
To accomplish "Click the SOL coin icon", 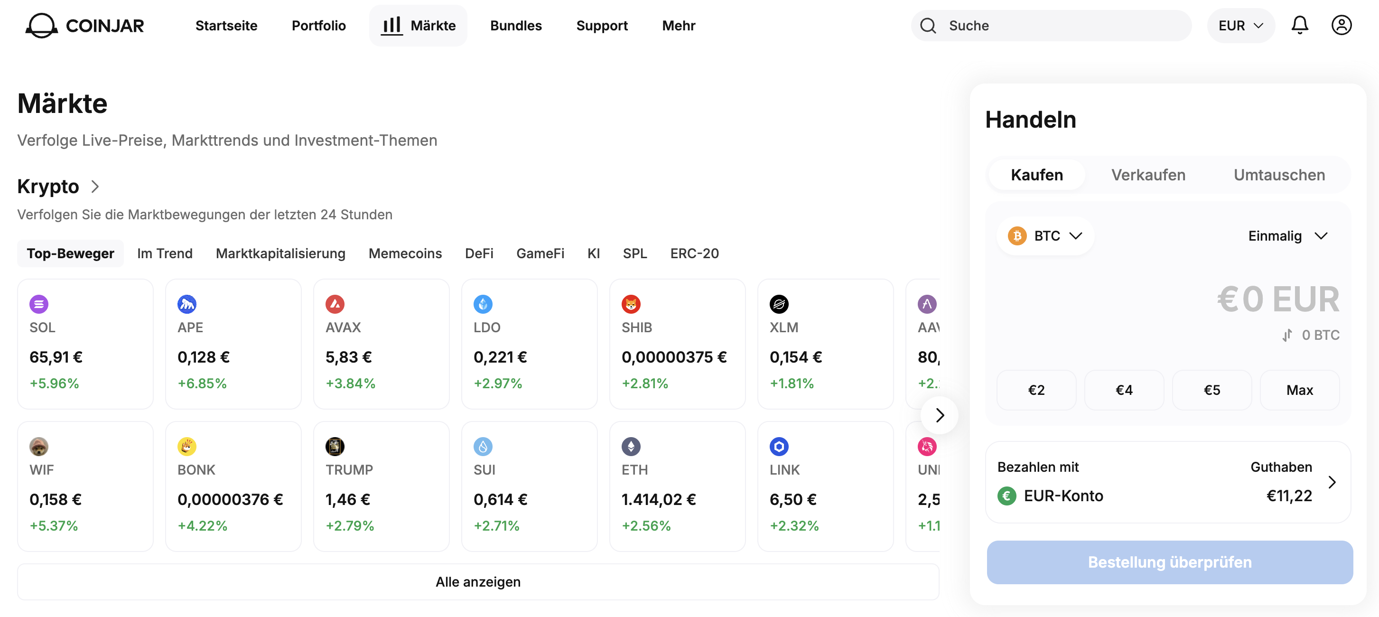I will pos(39,304).
